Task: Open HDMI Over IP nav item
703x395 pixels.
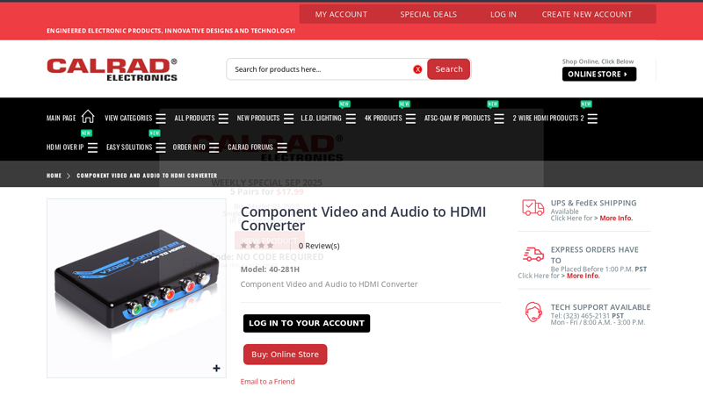Action: point(65,147)
